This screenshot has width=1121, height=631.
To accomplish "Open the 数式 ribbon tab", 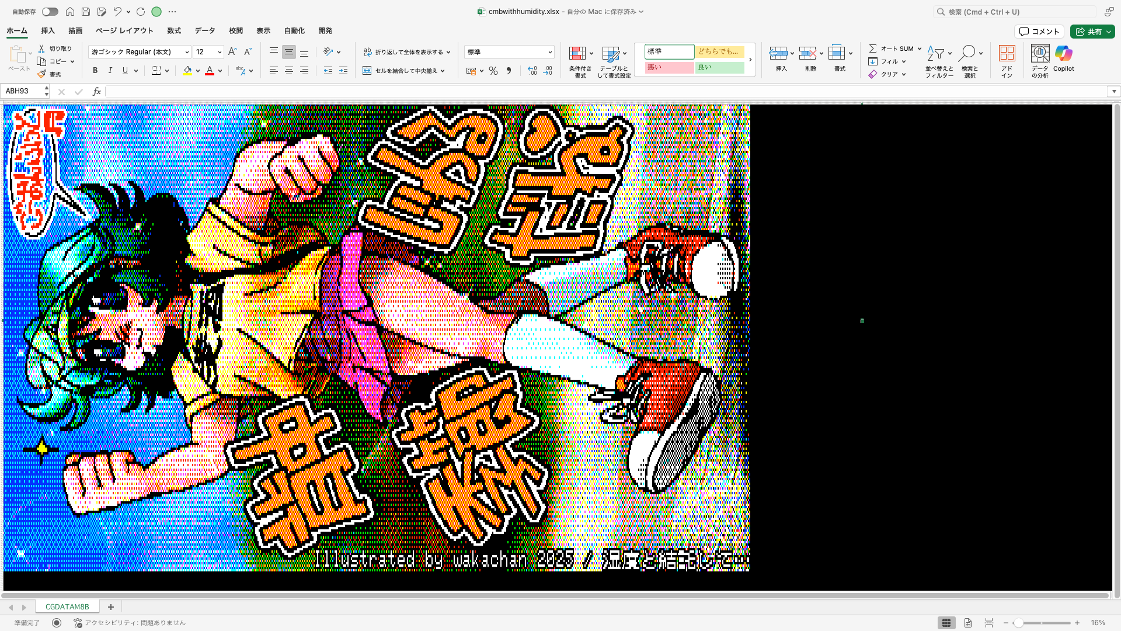I will [x=174, y=31].
